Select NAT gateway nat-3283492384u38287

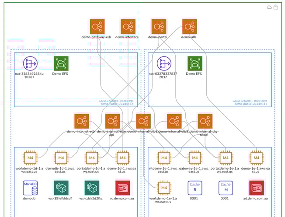31,63
